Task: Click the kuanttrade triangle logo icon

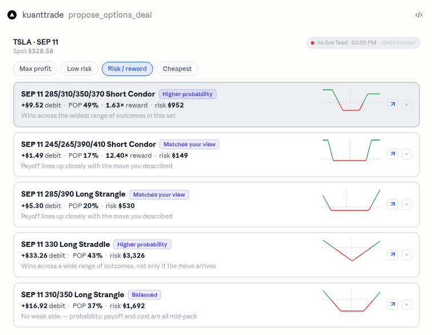Action: click(x=12, y=15)
